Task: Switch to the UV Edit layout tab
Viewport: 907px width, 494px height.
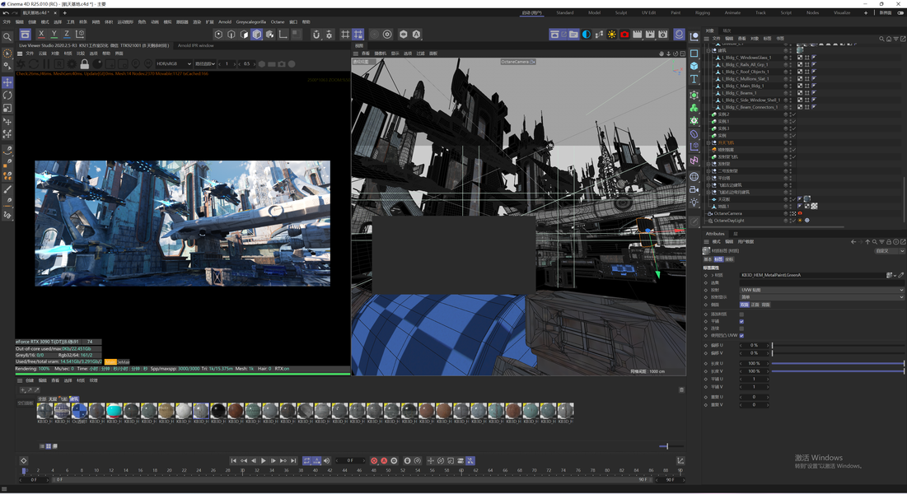Action: click(648, 12)
